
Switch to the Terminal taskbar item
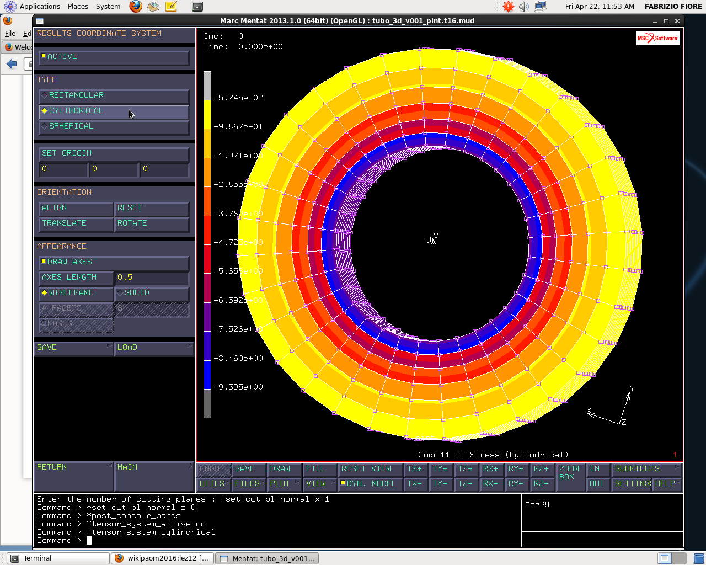(x=57, y=558)
